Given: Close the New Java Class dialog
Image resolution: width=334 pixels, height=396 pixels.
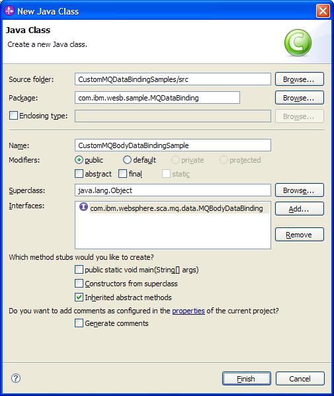Looking at the screenshot, I should pos(323,11).
